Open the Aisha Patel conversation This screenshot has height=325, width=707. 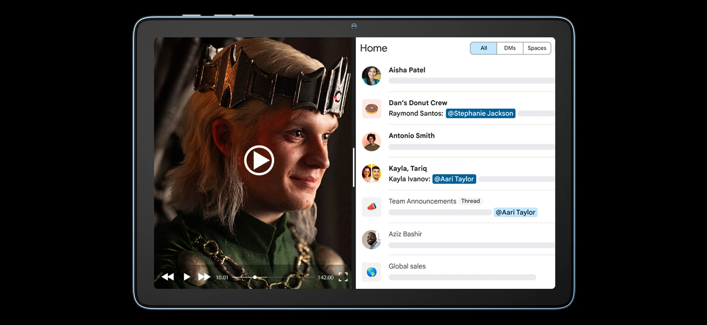pos(455,76)
